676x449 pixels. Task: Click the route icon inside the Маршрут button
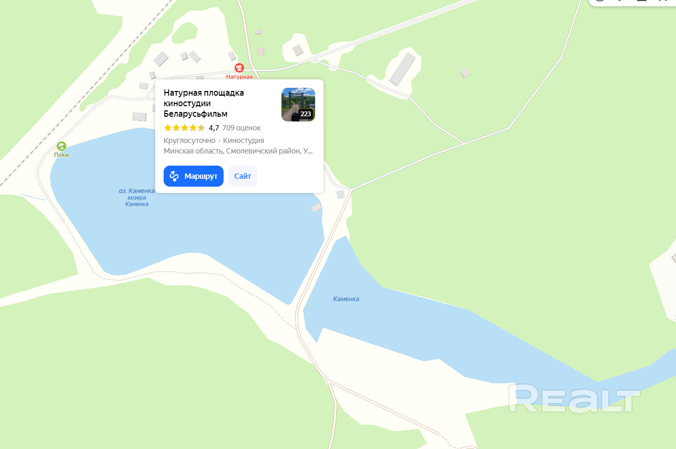(175, 176)
